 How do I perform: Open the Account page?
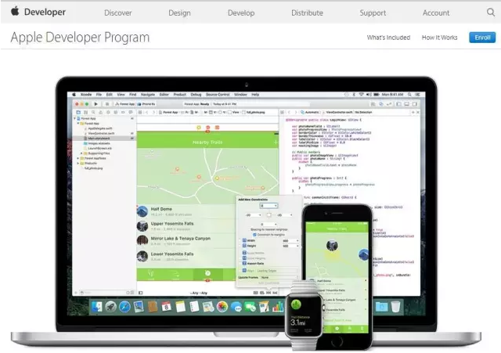pos(436,13)
